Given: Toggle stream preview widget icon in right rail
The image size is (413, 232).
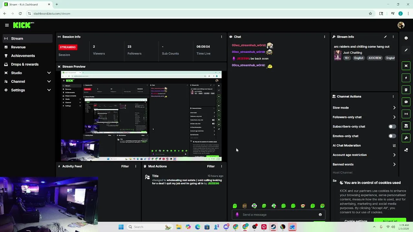Looking at the screenshot, I should tap(406, 66).
